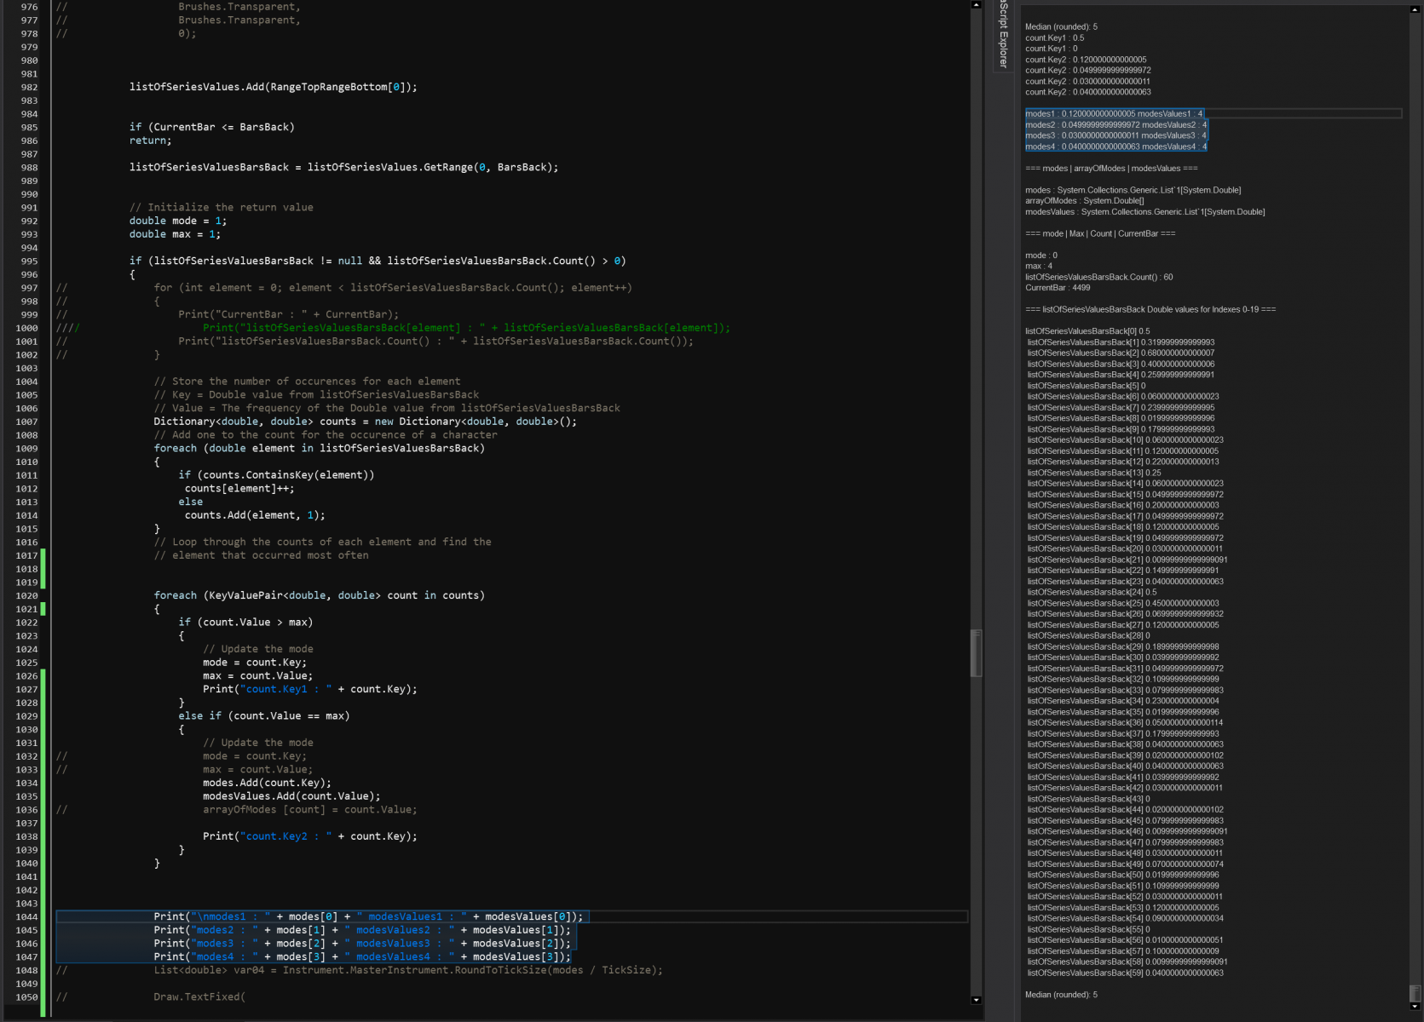Click the 'max : 4' output line
Viewport: 1424px width, 1022px height.
pos(1039,267)
